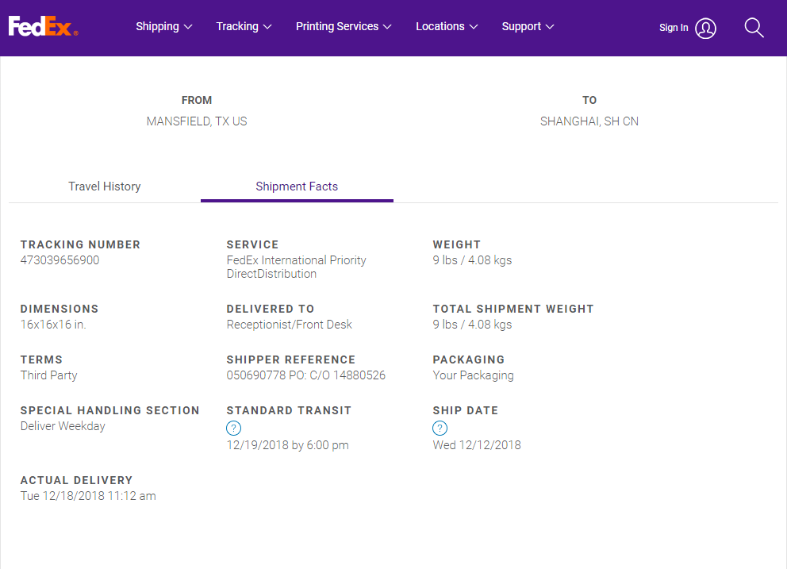Show Standard Transit help question mark

coord(233,429)
